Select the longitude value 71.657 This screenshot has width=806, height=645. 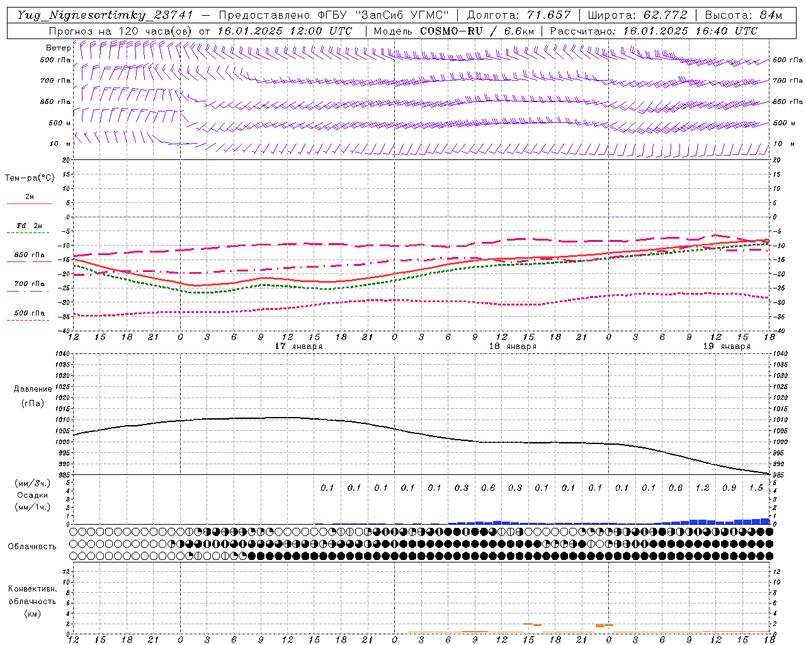point(548,15)
